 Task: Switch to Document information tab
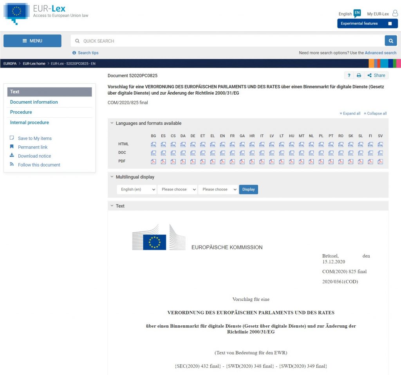pyautogui.click(x=34, y=102)
